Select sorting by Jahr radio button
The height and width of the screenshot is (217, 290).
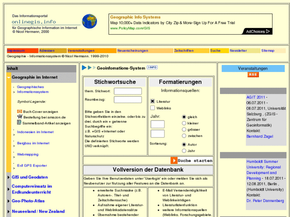[x=184, y=151]
